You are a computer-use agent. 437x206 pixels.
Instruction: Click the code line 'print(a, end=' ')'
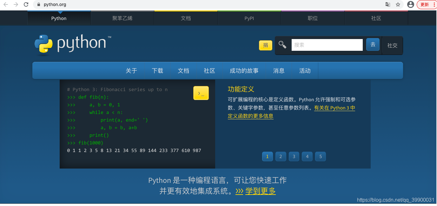(124, 120)
